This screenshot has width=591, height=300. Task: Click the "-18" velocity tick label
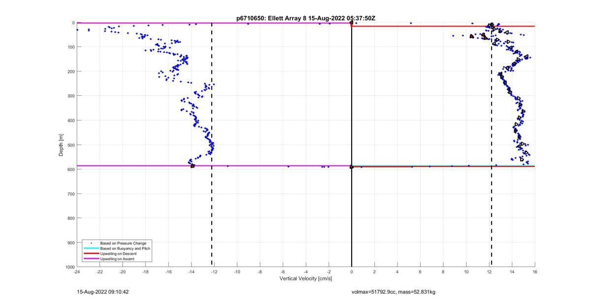tap(145, 272)
